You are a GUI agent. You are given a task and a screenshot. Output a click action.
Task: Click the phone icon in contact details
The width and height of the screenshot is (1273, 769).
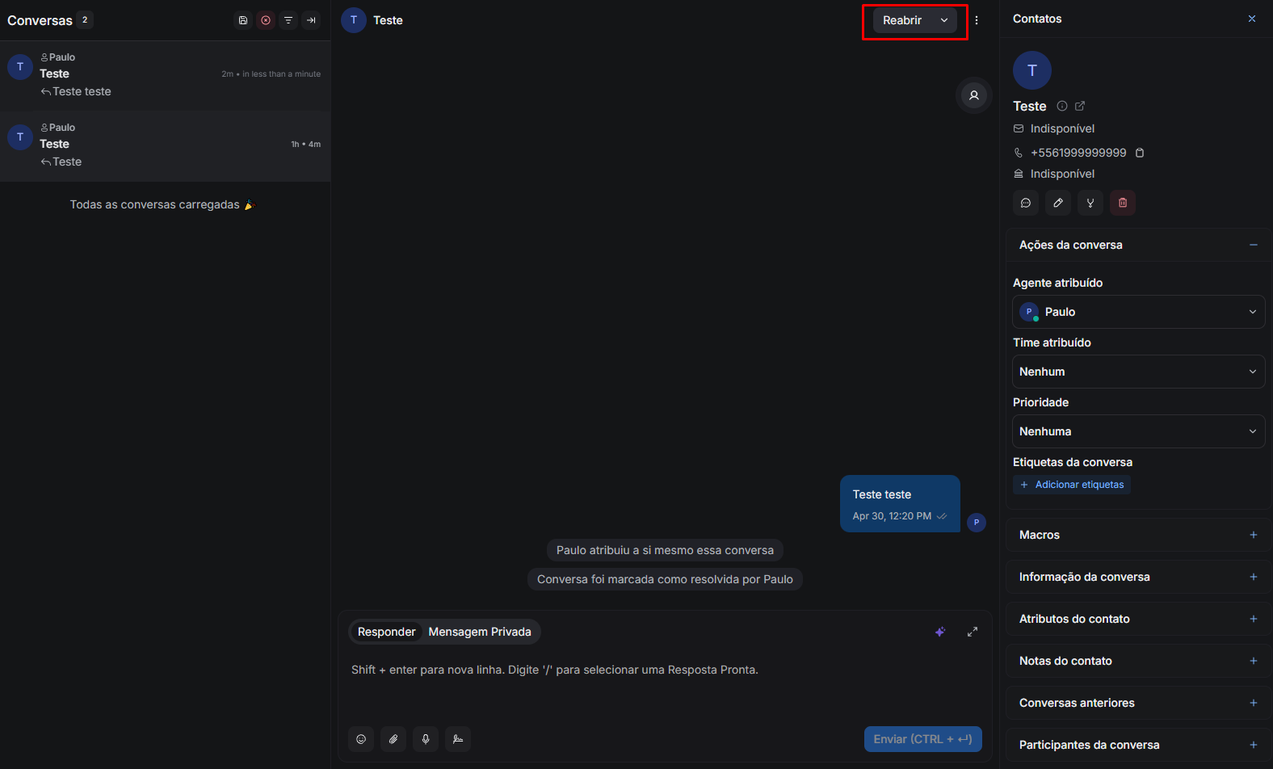click(x=1019, y=153)
